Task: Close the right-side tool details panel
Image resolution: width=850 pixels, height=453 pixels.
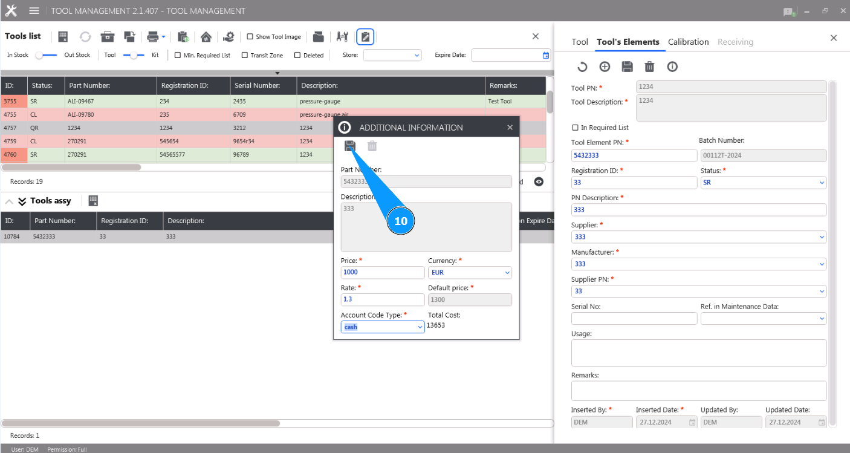Action: (x=834, y=38)
